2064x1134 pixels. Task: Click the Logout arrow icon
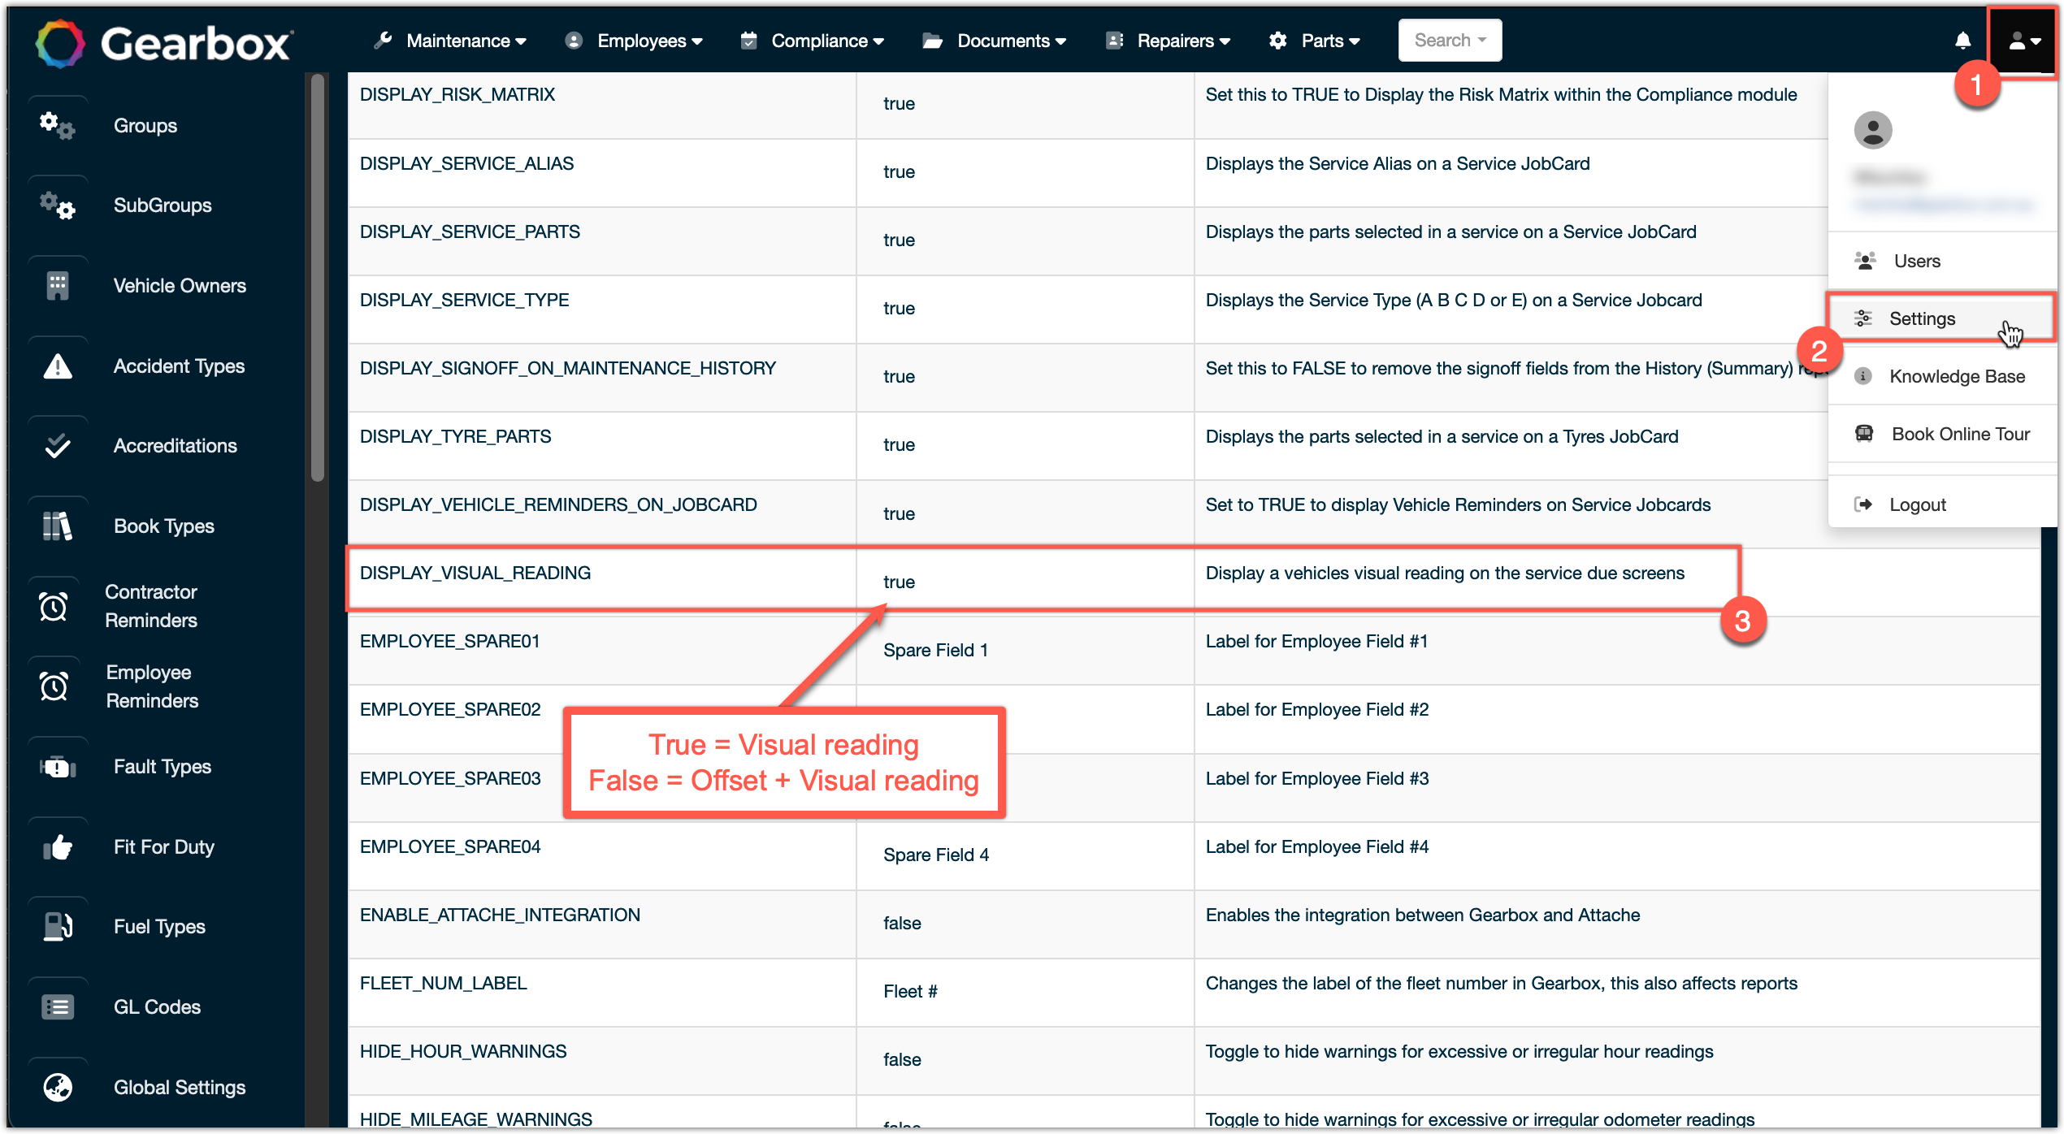point(1863,504)
